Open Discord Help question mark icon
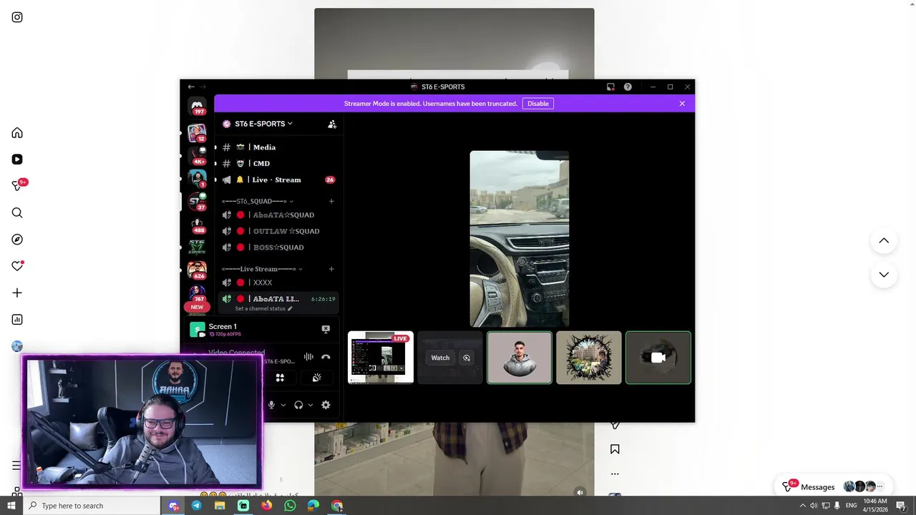 (628, 87)
